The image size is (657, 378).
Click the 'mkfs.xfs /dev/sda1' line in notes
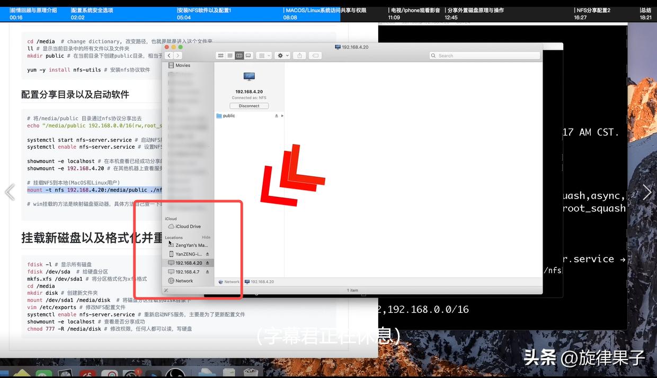pos(87,278)
